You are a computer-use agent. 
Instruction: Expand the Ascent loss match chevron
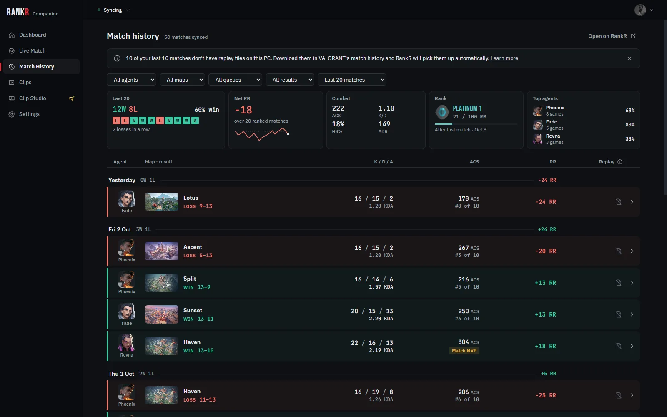632,251
